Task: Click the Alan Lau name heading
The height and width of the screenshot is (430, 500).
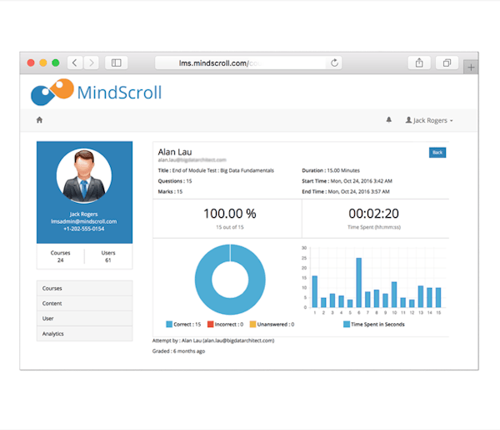Action: tap(175, 152)
